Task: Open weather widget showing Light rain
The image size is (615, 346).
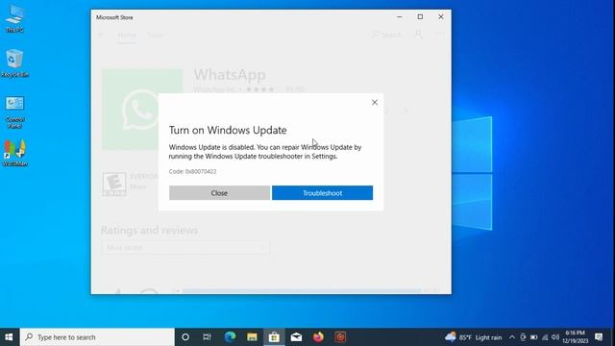Action: (473, 337)
